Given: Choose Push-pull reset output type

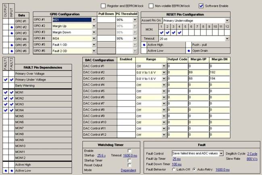Looking at the screenshot, I should coord(188,45).
